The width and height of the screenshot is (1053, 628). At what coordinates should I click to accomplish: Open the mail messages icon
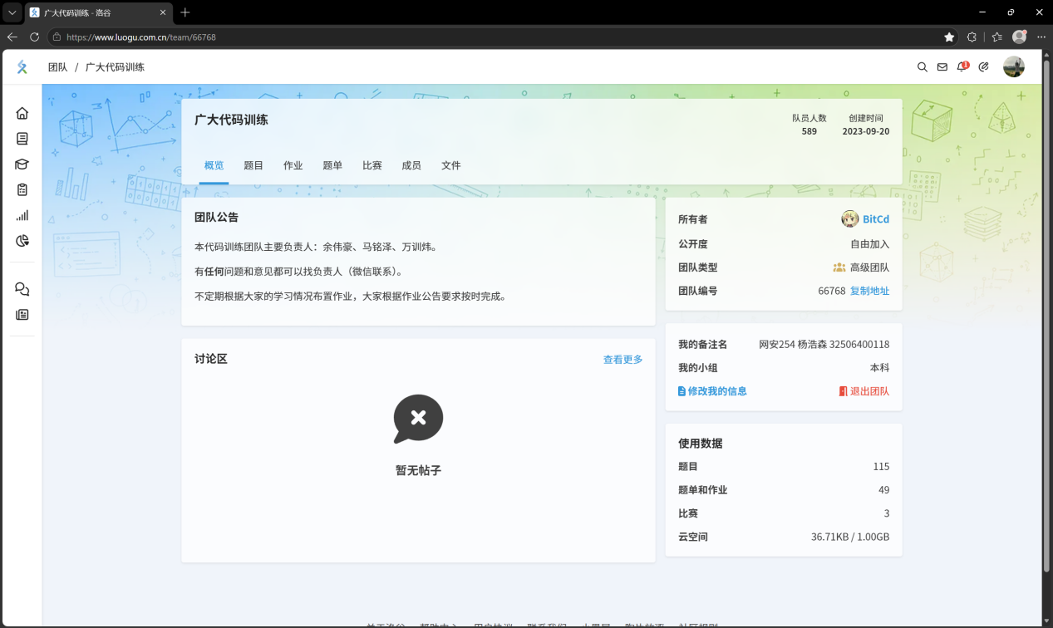click(942, 67)
